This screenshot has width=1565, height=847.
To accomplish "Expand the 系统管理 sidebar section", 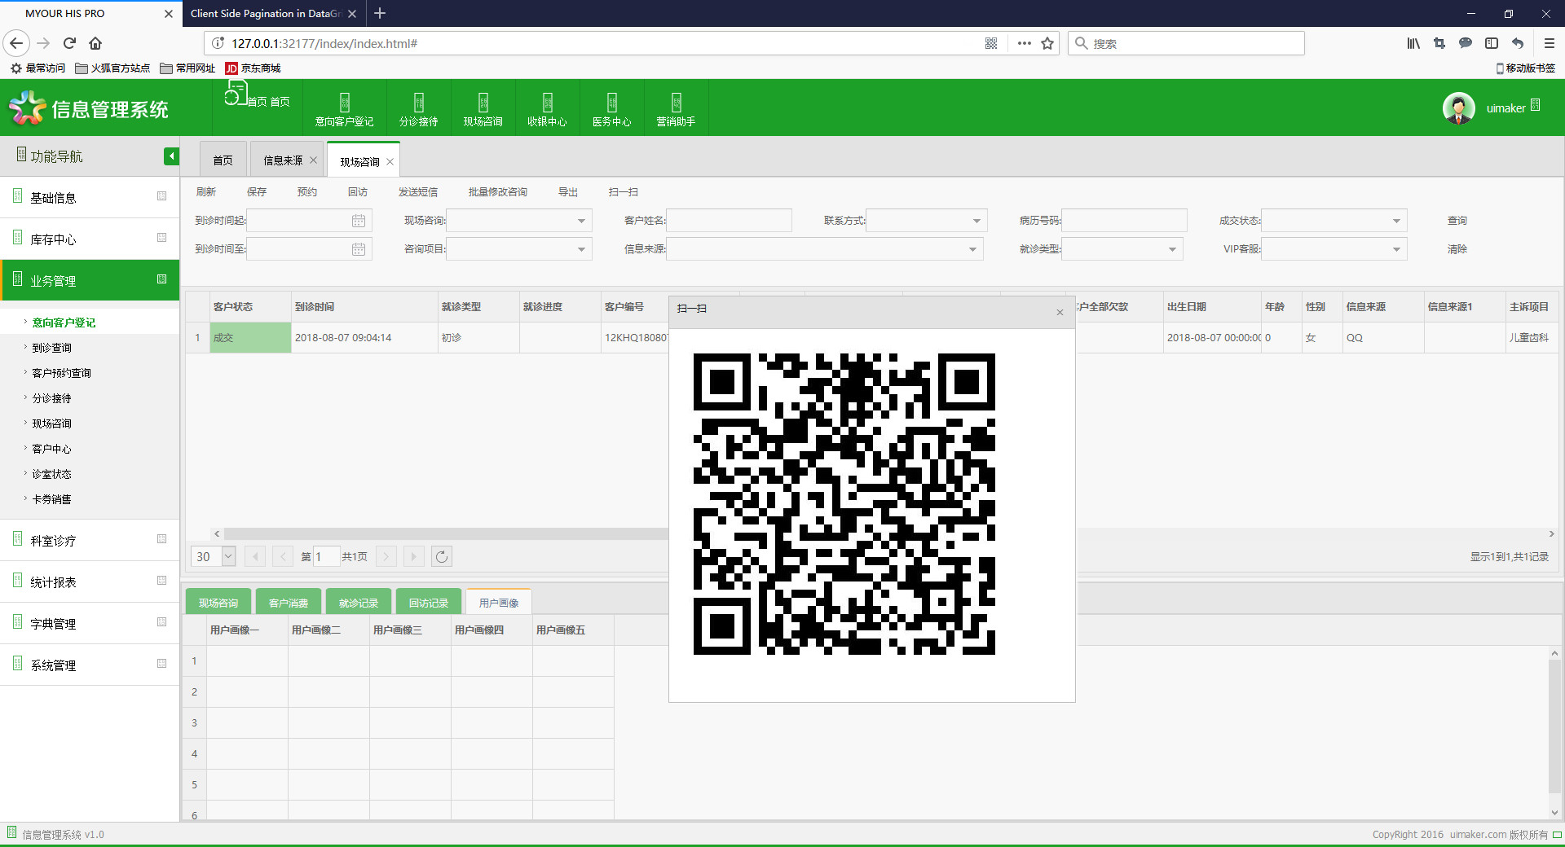I will tap(90, 665).
